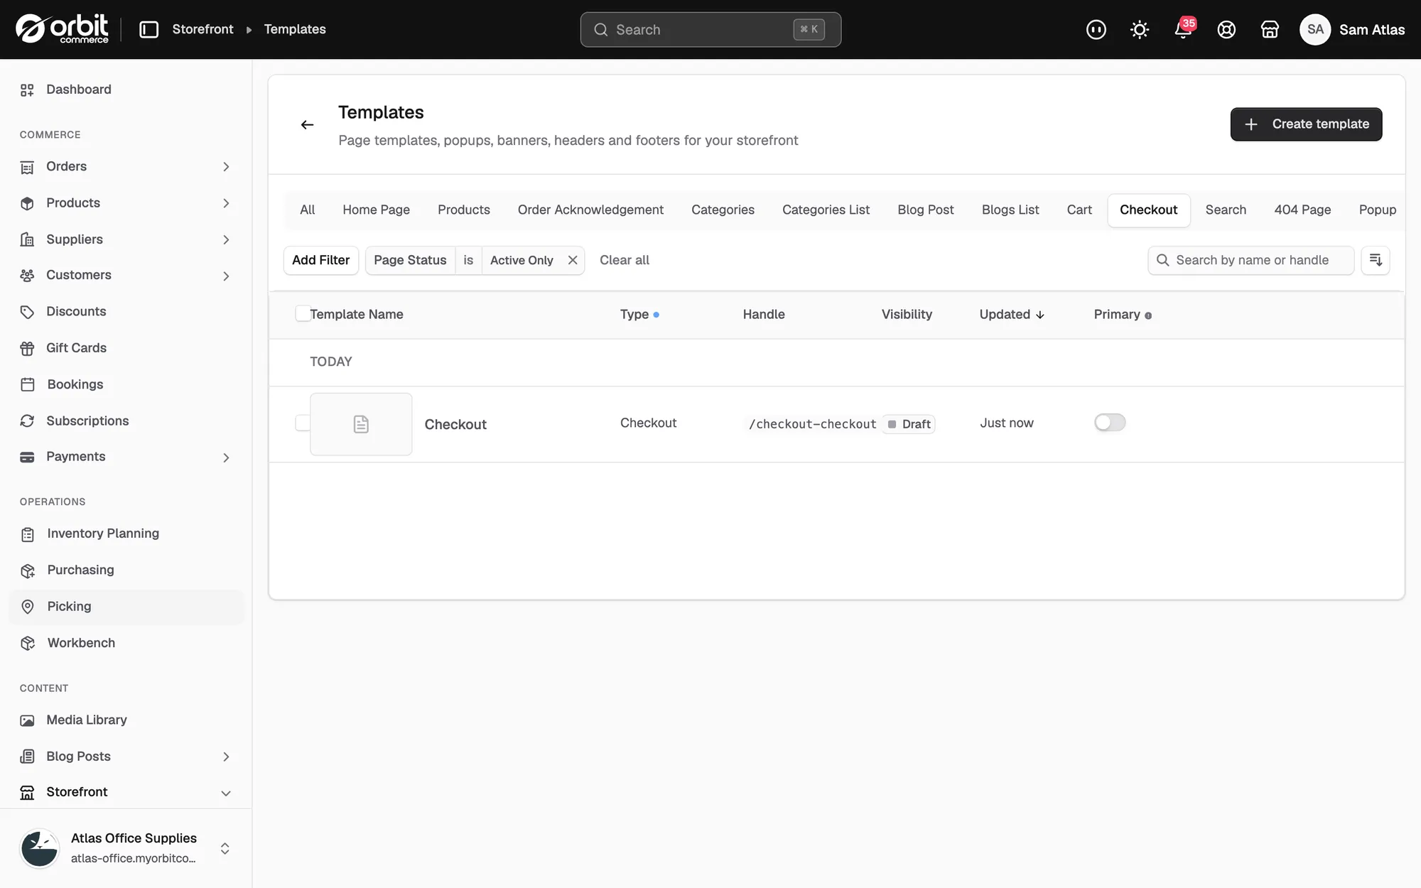Click the Storefront breadcrumb link
1421x888 pixels.
click(x=202, y=29)
